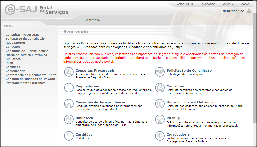Click the Consultas Processuais magnifier icon
The width and height of the screenshot is (257, 147).
click(x=69, y=72)
